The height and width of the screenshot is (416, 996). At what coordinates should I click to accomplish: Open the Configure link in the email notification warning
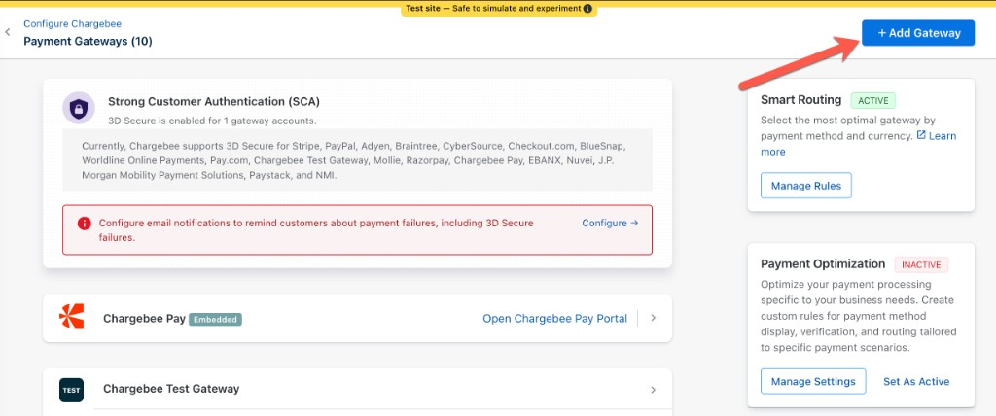pyautogui.click(x=610, y=223)
